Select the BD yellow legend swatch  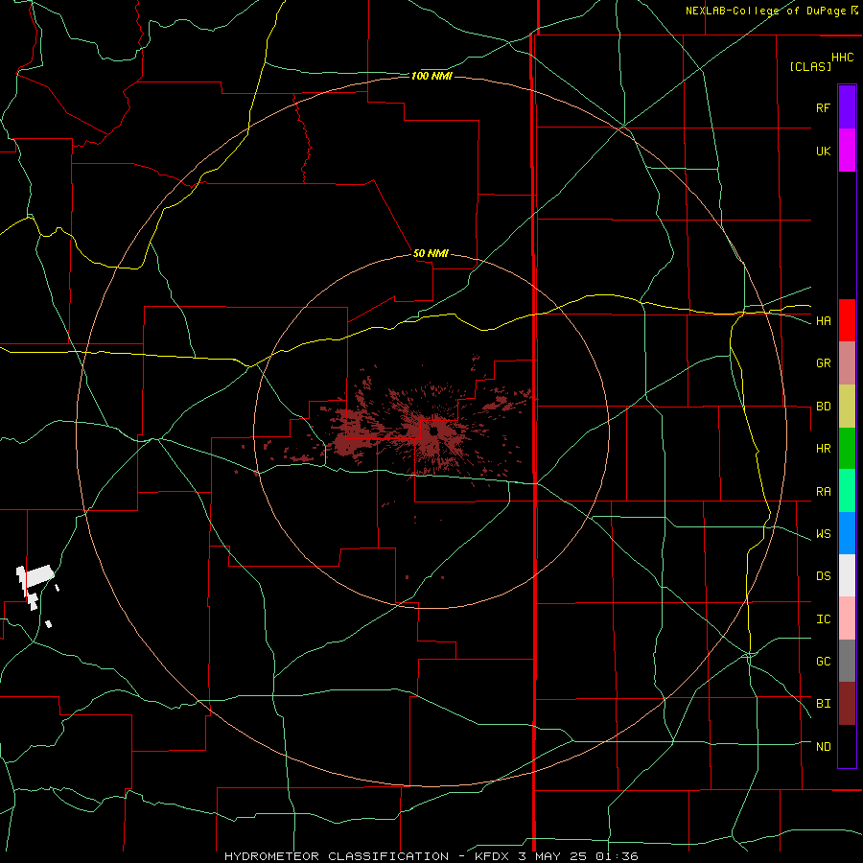(x=847, y=407)
